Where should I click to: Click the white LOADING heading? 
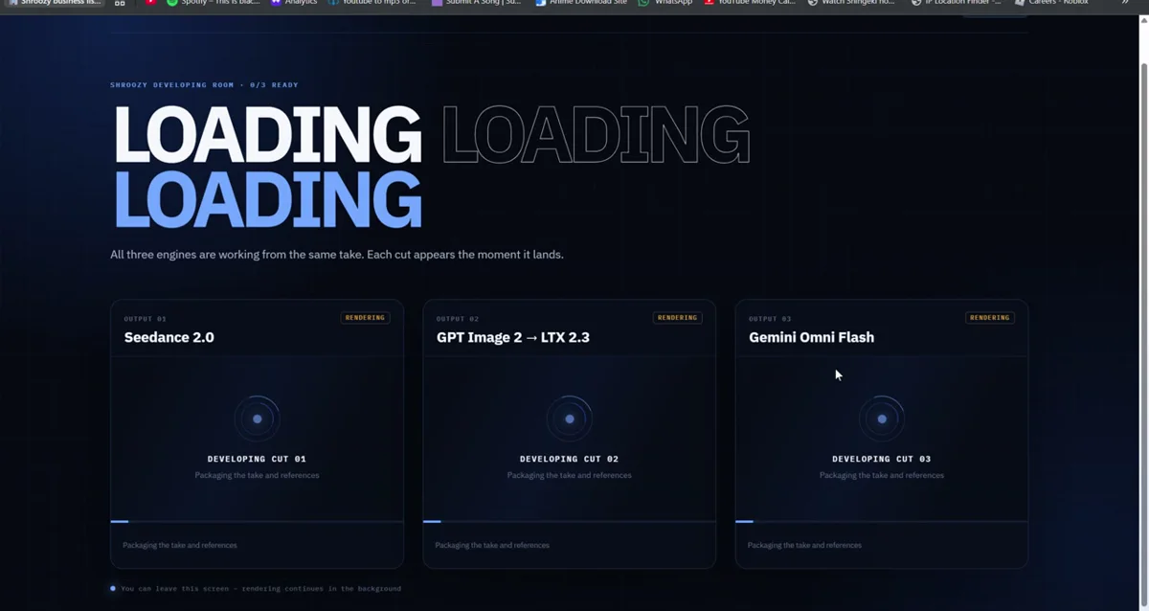[x=268, y=134]
